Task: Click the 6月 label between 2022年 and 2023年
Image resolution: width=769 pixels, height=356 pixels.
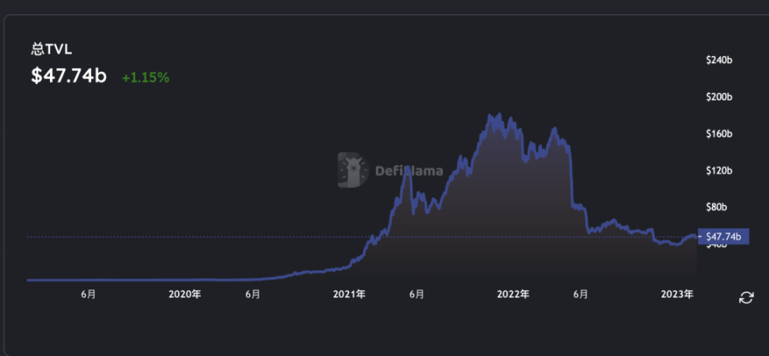Action: pos(581,294)
